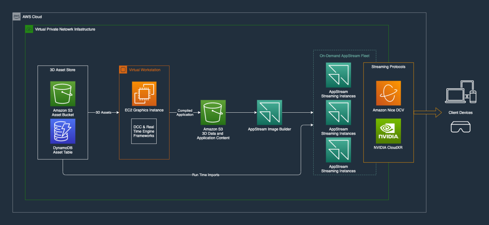Click the NVIDIA CloudXR icon

388,131
